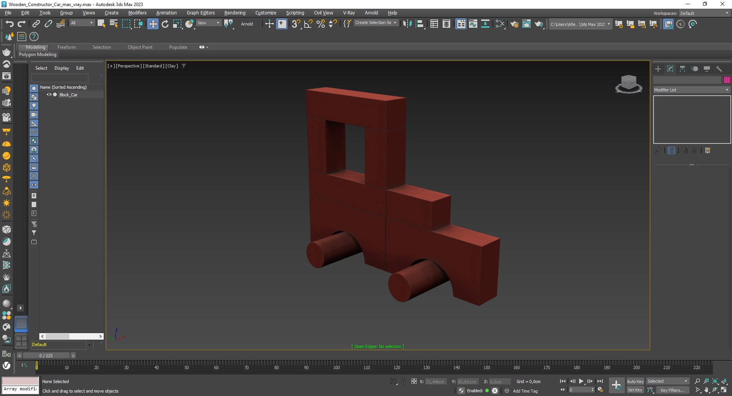Click the scene explorer horizontal scrollbar
Image resolution: width=732 pixels, height=396 pixels.
tap(71, 336)
